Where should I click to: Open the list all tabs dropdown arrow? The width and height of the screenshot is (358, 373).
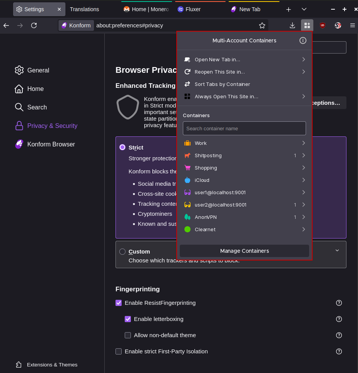click(x=304, y=9)
